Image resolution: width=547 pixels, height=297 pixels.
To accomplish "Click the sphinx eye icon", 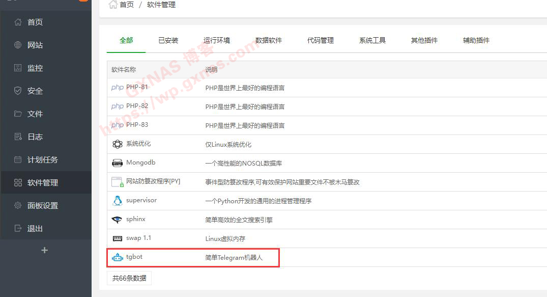I will pyautogui.click(x=118, y=220).
